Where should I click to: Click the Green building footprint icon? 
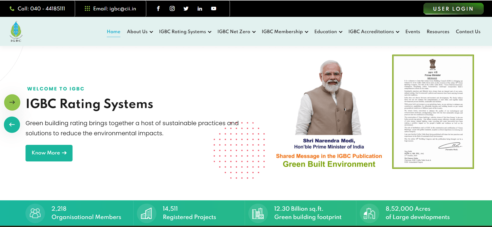[258, 213]
